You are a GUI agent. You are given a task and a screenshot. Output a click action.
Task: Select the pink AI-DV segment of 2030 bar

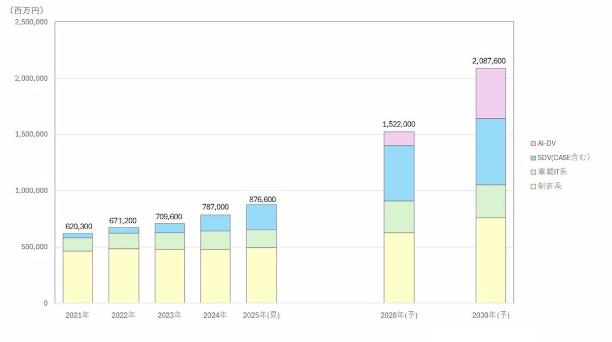(x=490, y=94)
